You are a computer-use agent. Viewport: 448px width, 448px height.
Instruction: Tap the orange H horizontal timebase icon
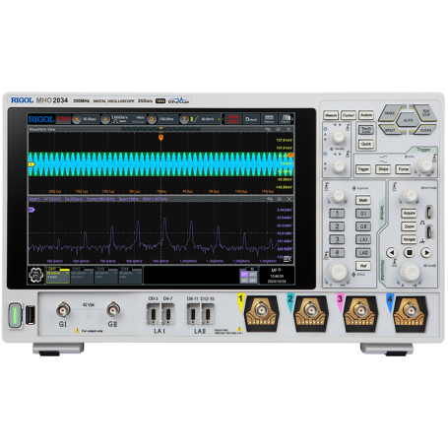pos(76,119)
